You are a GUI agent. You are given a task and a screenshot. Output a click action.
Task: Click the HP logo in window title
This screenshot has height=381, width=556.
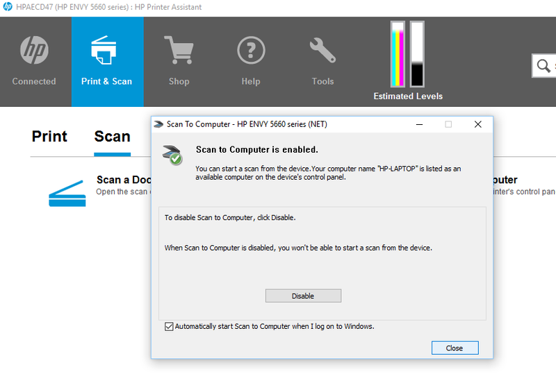point(8,7)
